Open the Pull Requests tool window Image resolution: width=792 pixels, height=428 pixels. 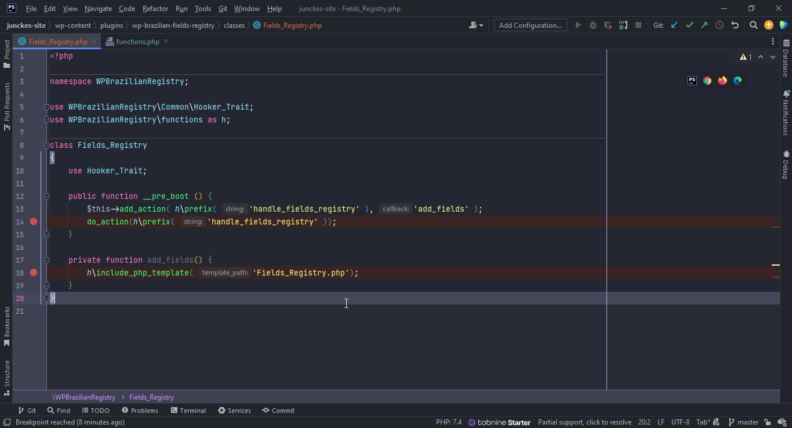6,106
